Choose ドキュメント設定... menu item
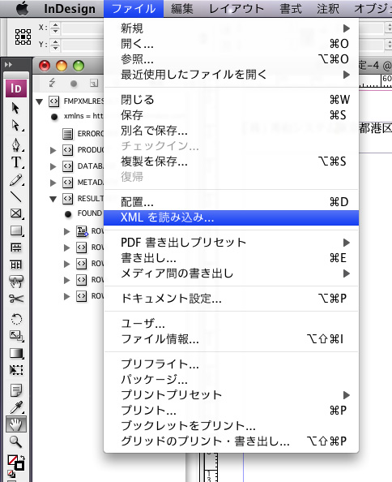Image resolution: width=392 pixels, height=482 pixels. pos(232,298)
